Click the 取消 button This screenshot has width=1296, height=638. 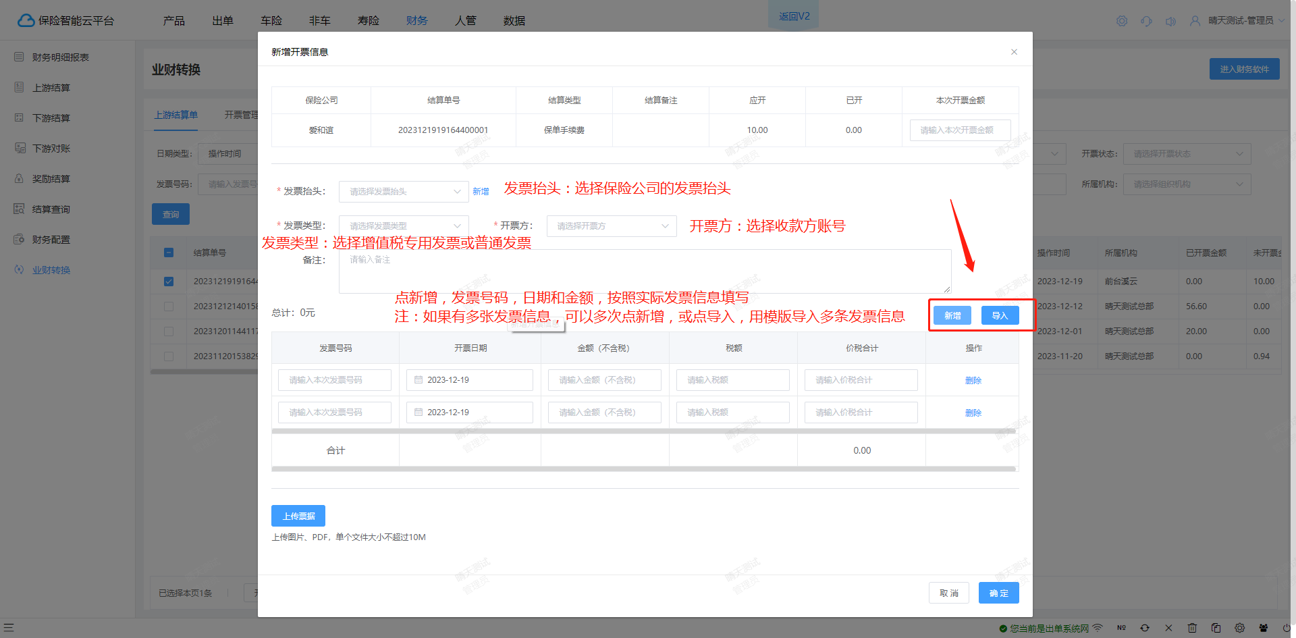[x=949, y=593]
